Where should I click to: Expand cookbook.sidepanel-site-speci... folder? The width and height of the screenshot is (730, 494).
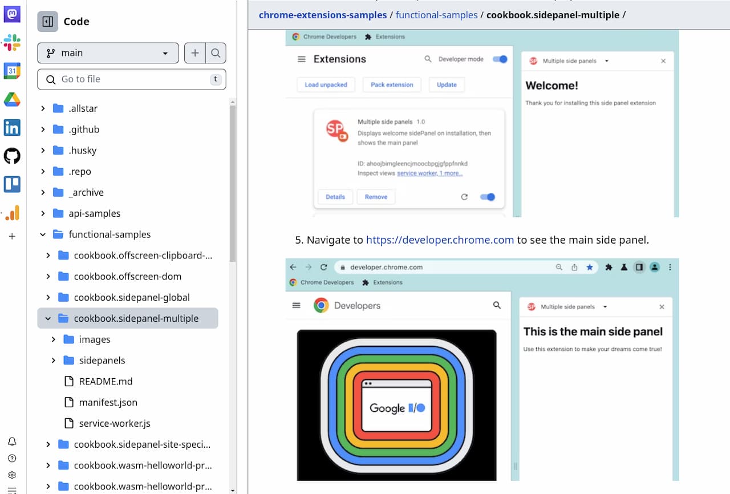48,444
